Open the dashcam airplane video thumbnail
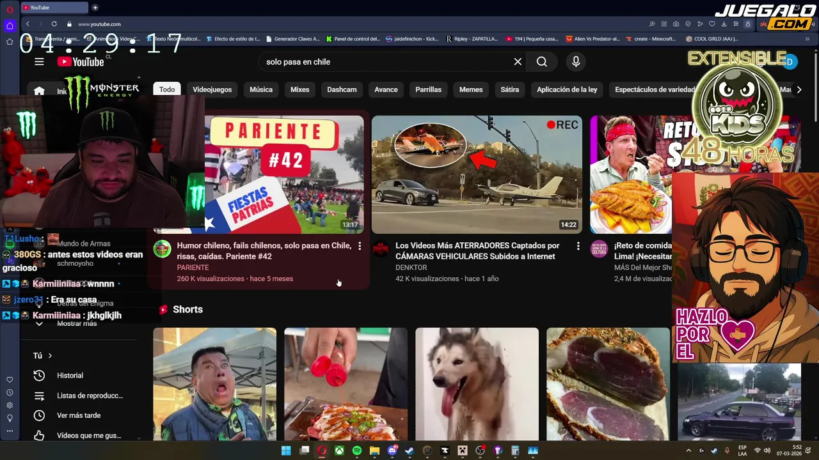Screen dimensions: 819x460 click(x=477, y=174)
